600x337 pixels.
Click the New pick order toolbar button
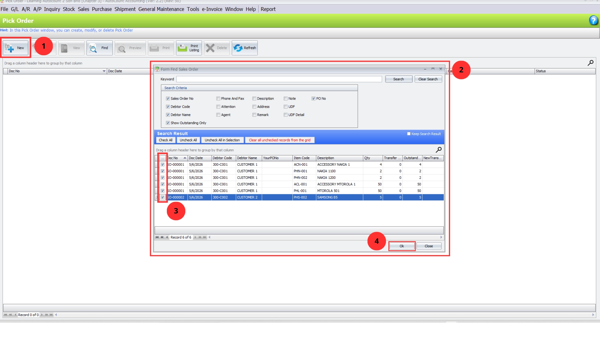(16, 48)
